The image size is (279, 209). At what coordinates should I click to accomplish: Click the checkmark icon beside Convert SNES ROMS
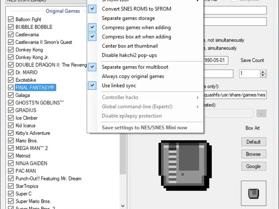(x=92, y=9)
